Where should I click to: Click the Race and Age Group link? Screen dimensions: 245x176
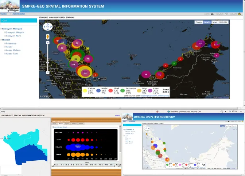click(60, 127)
